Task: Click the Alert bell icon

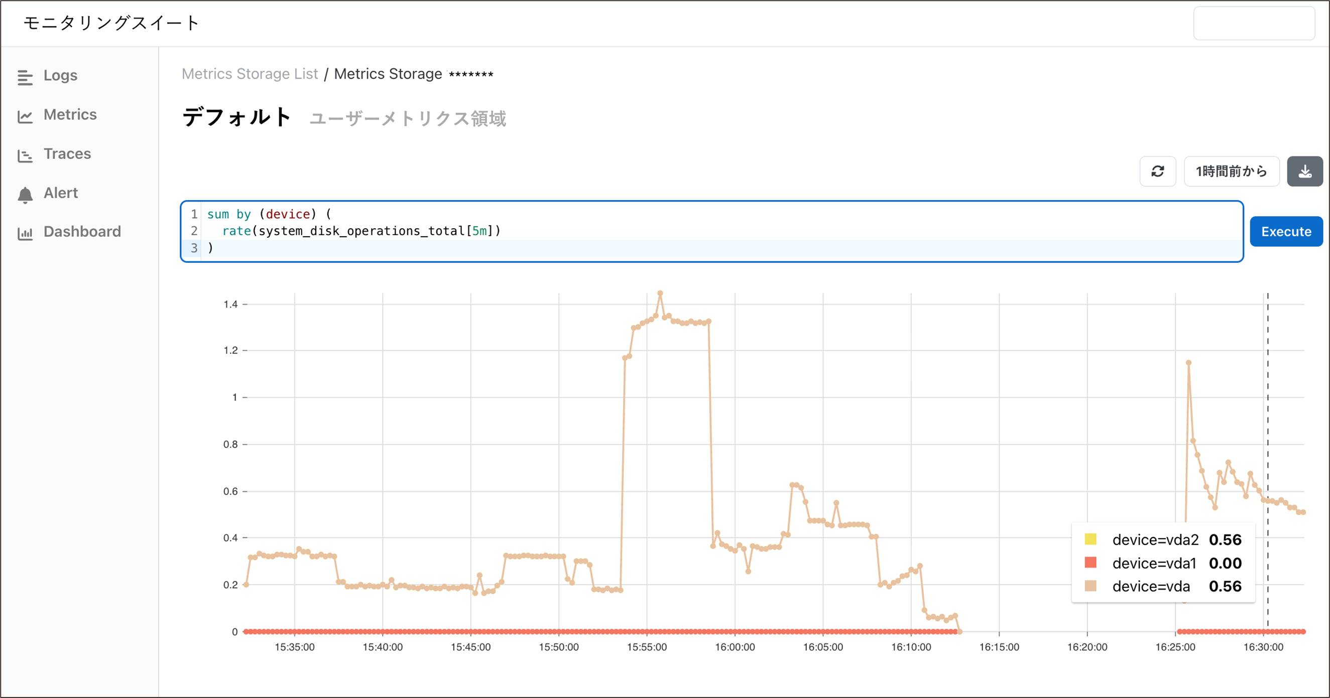Action: (x=25, y=195)
